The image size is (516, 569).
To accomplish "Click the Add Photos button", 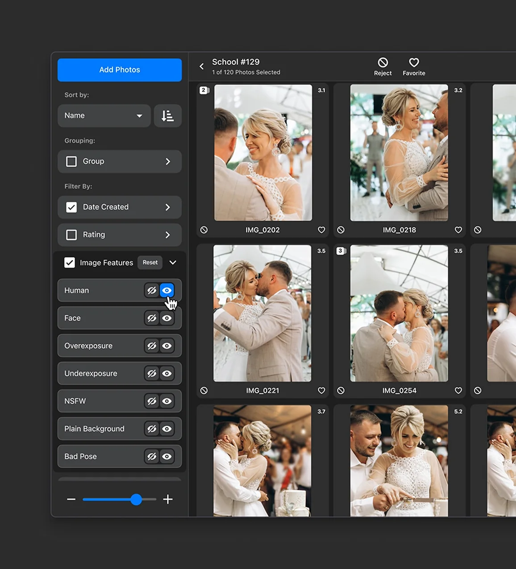I will pos(120,70).
